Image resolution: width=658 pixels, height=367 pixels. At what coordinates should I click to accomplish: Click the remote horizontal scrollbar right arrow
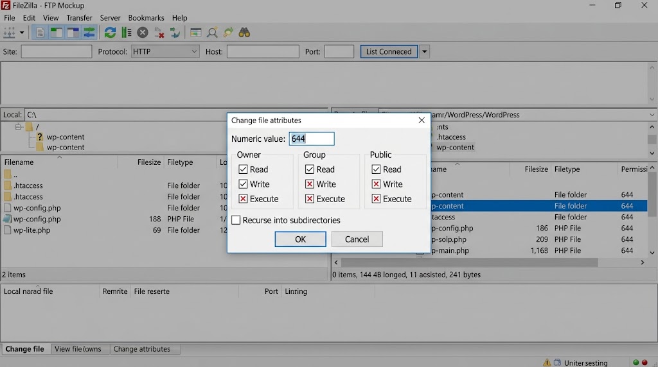pyautogui.click(x=643, y=262)
